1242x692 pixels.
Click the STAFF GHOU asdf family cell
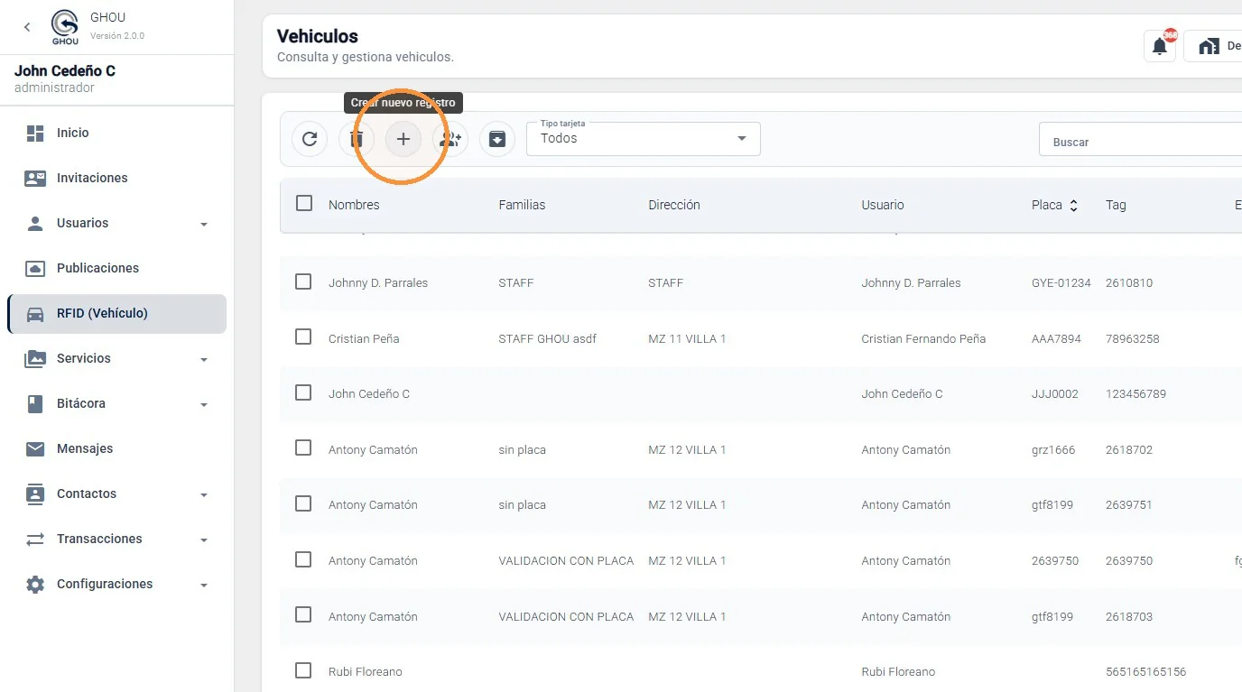click(x=548, y=338)
